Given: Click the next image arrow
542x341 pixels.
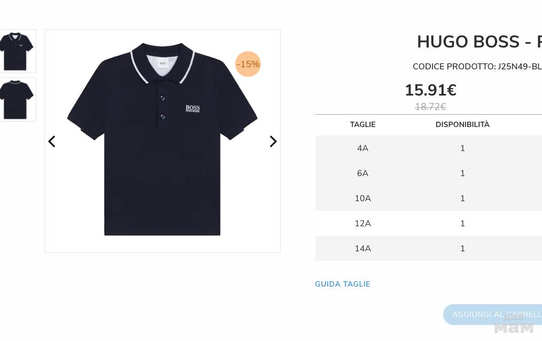Looking at the screenshot, I should 273,141.
